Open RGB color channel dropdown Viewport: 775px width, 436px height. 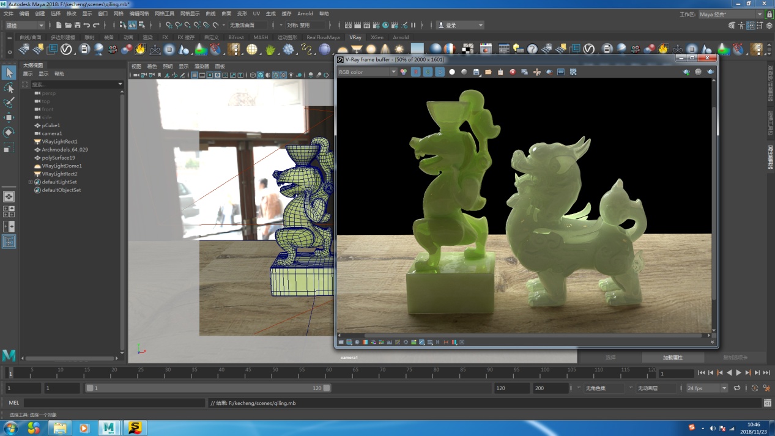click(368, 72)
